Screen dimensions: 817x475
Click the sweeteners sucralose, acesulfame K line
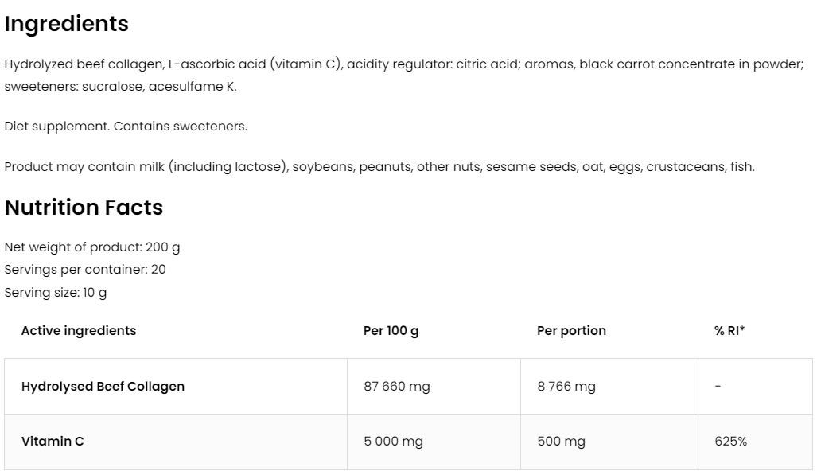(120, 86)
